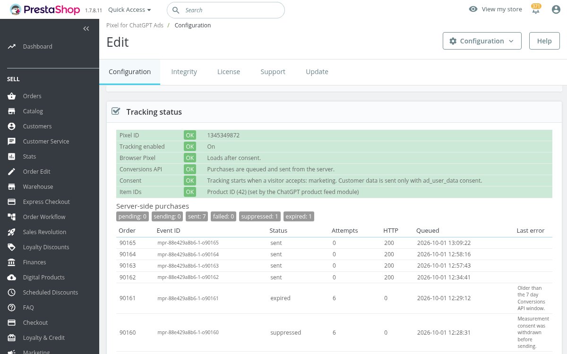Viewport: 567px width, 354px height.
Task: Click the search magnifier icon
Action: (x=176, y=10)
